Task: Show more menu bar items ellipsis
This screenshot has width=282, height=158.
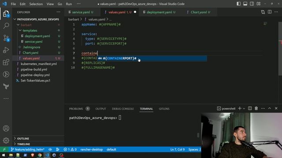Action: [78, 4]
